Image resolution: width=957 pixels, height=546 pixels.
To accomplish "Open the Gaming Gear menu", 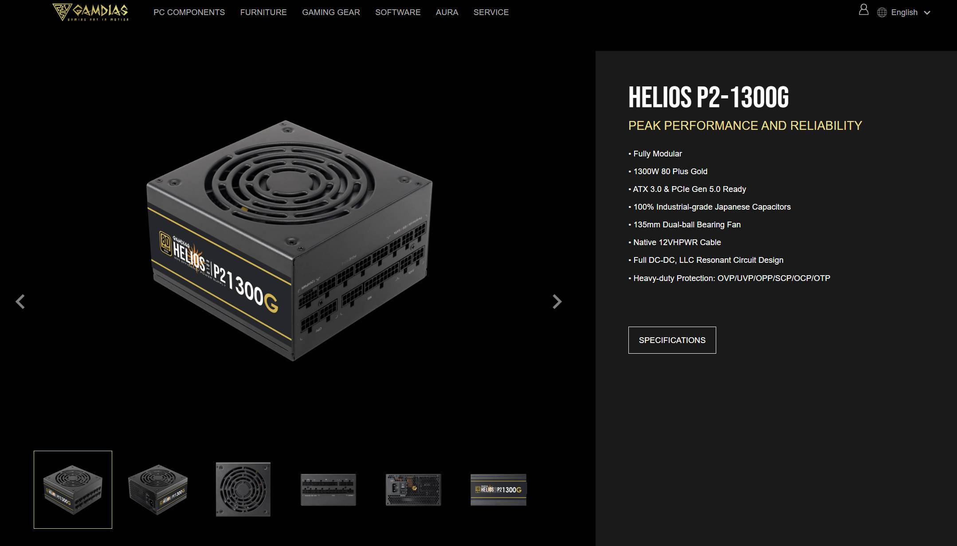I will 331,12.
